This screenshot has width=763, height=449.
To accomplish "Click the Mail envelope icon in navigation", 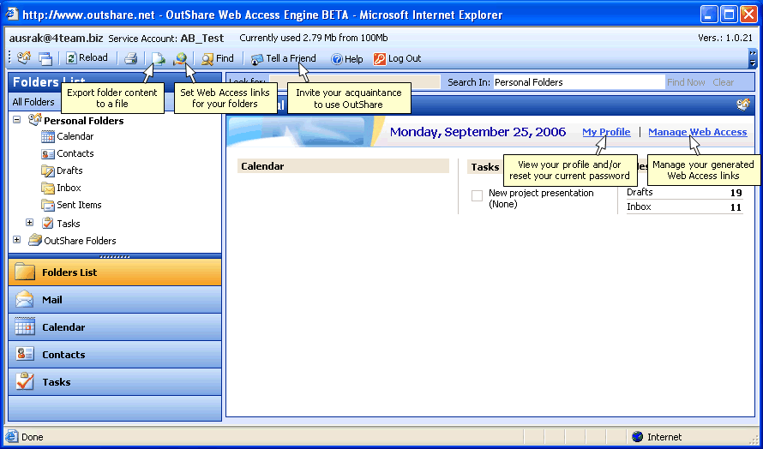I will pos(24,299).
